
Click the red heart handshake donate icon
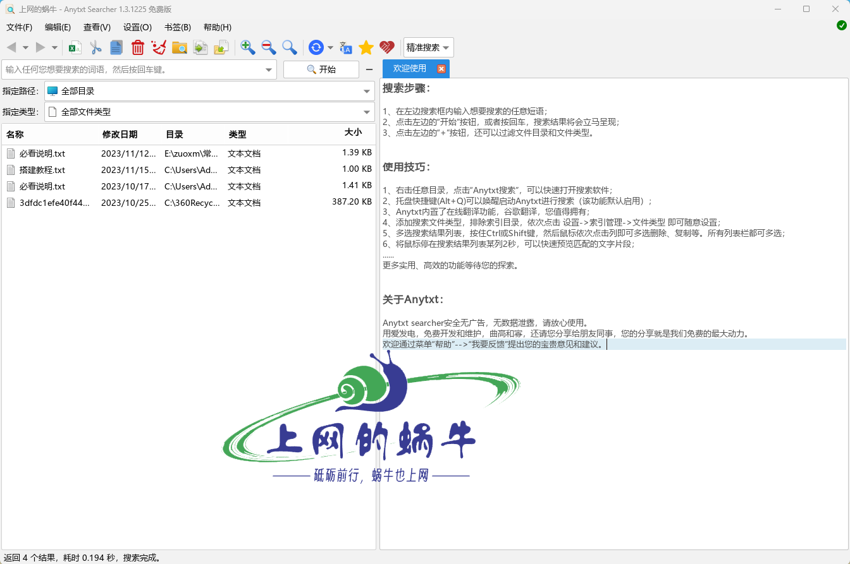[x=387, y=47]
